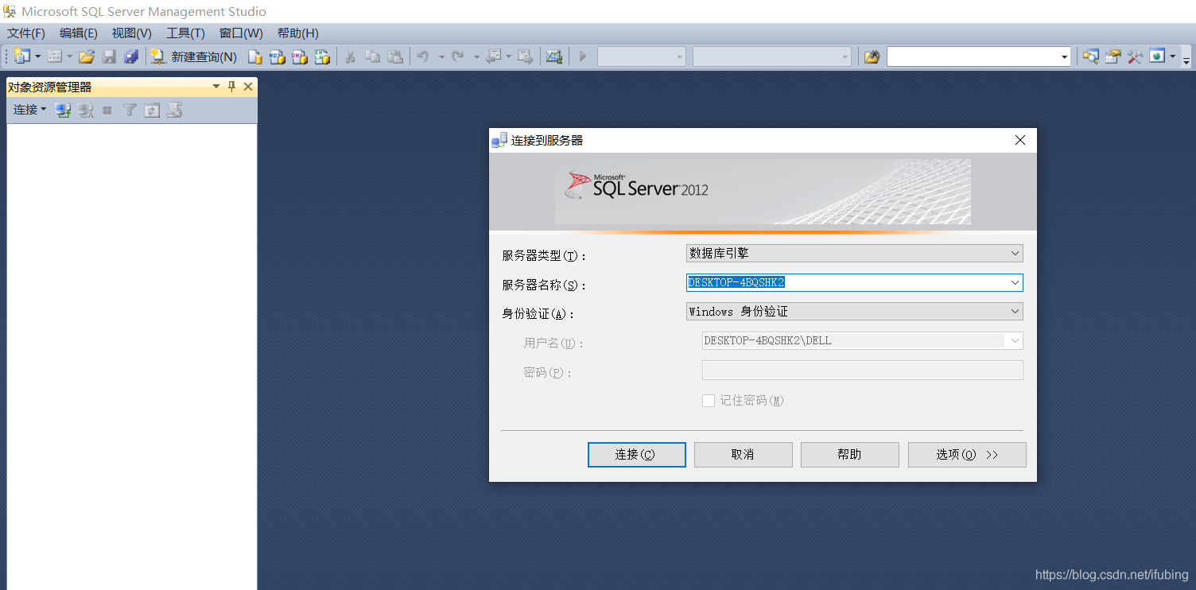Open the 帮助(H) menu
Viewport: 1196px width, 590px height.
tap(298, 33)
